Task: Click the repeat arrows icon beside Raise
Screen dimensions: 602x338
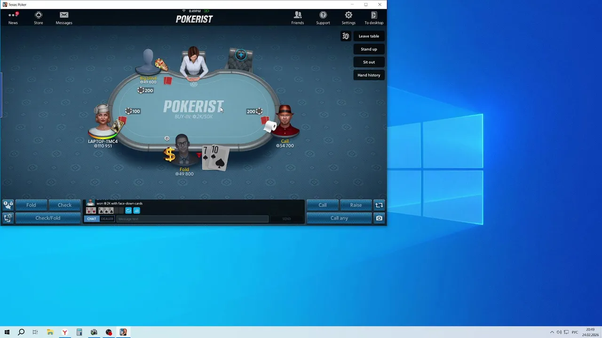Action: pyautogui.click(x=379, y=205)
